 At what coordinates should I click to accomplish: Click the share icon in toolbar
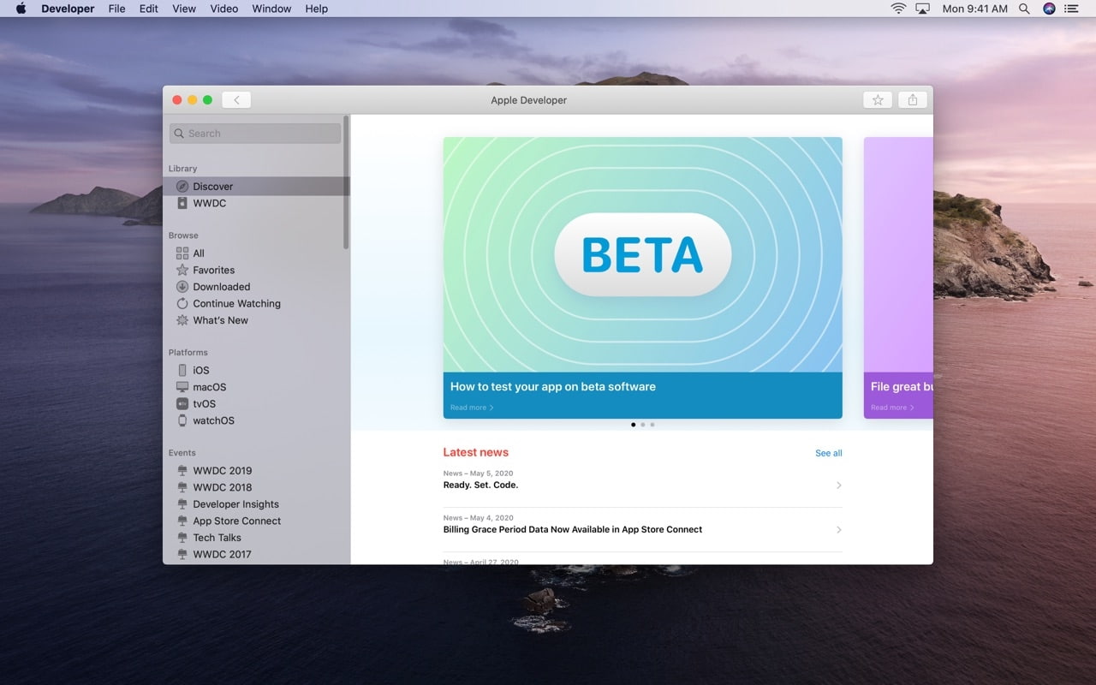(x=913, y=100)
